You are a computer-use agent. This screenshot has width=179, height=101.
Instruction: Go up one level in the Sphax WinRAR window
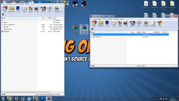click(3, 15)
